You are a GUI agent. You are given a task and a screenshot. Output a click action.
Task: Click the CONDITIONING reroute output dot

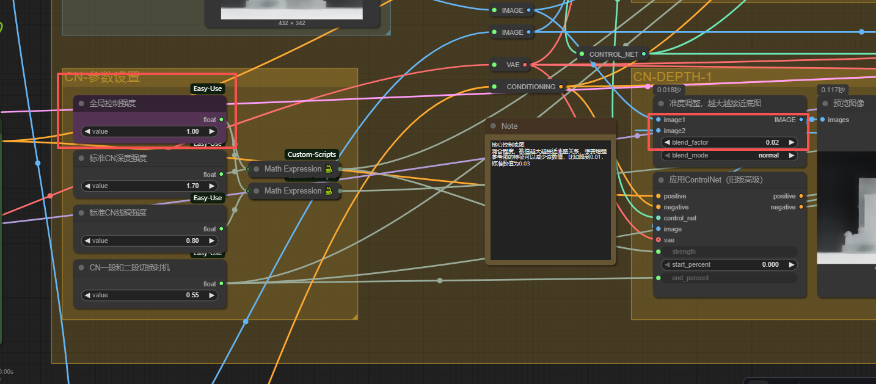pos(561,87)
